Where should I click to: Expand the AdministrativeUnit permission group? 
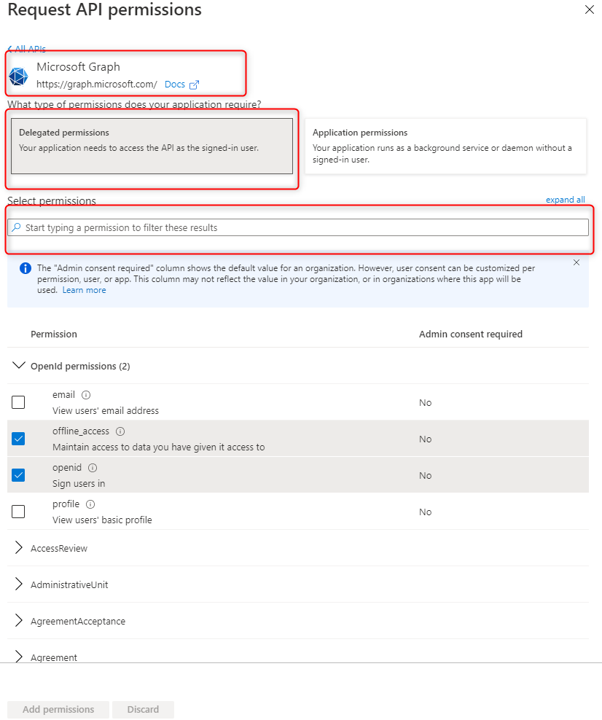(19, 584)
